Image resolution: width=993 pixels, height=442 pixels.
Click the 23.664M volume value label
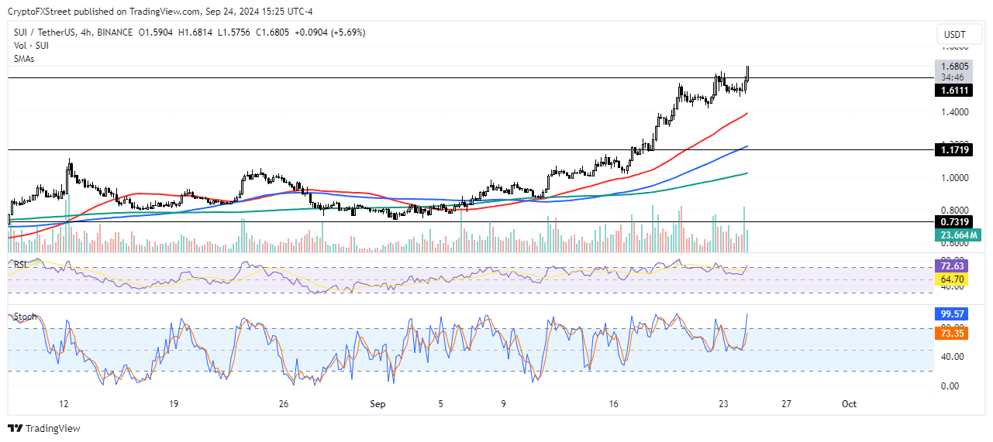tap(959, 235)
